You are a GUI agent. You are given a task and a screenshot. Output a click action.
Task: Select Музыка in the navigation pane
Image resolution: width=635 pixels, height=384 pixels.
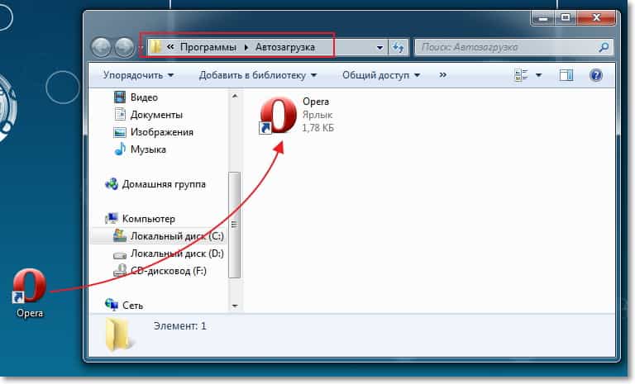pos(148,149)
